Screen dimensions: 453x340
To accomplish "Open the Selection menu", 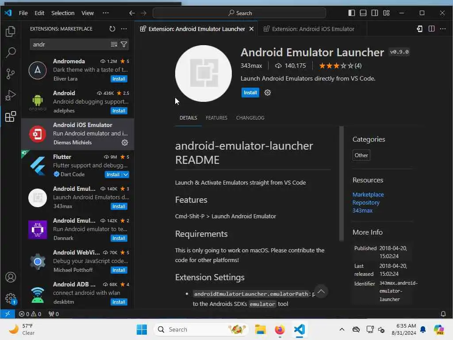I will (63, 13).
